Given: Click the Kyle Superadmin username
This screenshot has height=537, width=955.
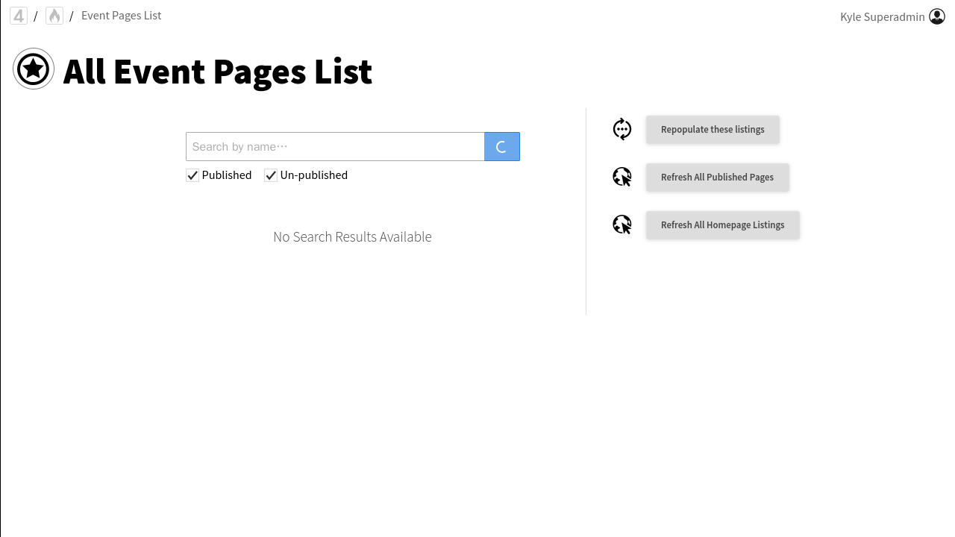Looking at the screenshot, I should [882, 16].
